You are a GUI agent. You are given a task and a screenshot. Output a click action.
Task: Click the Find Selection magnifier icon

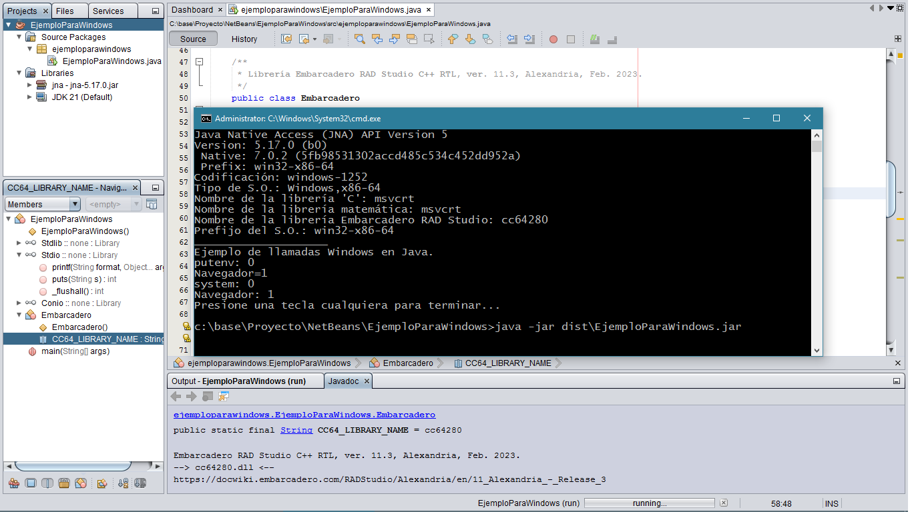[x=360, y=39]
